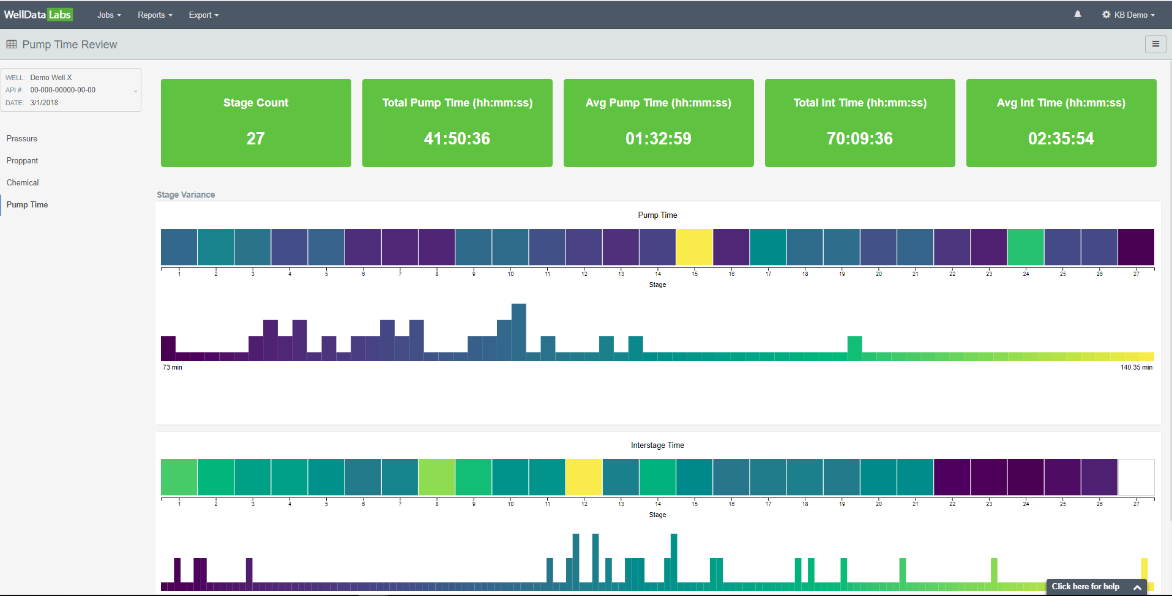Viewport: 1172px width, 596px height.
Task: Click the tallest pump time histogram bar
Action: tap(518, 332)
